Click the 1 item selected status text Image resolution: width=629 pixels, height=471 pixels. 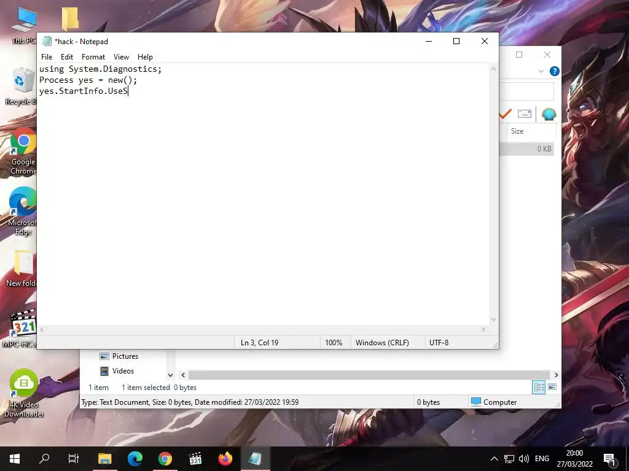click(x=146, y=388)
